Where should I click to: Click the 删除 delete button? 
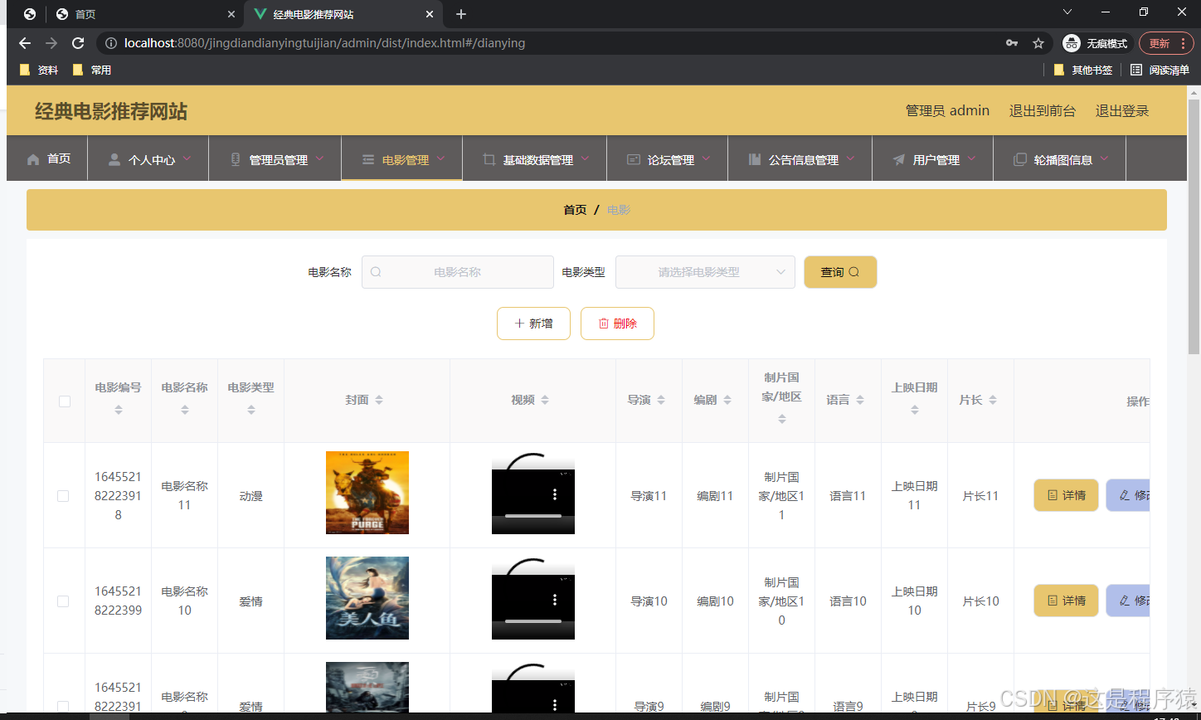pyautogui.click(x=617, y=324)
